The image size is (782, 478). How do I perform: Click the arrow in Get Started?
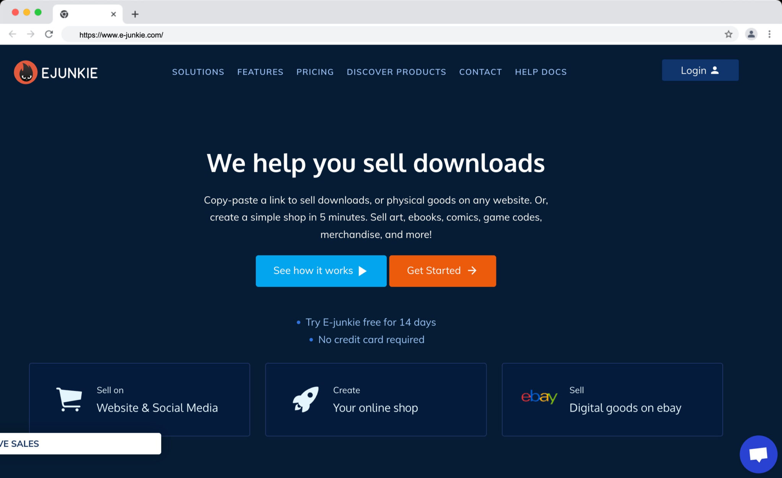pos(472,271)
